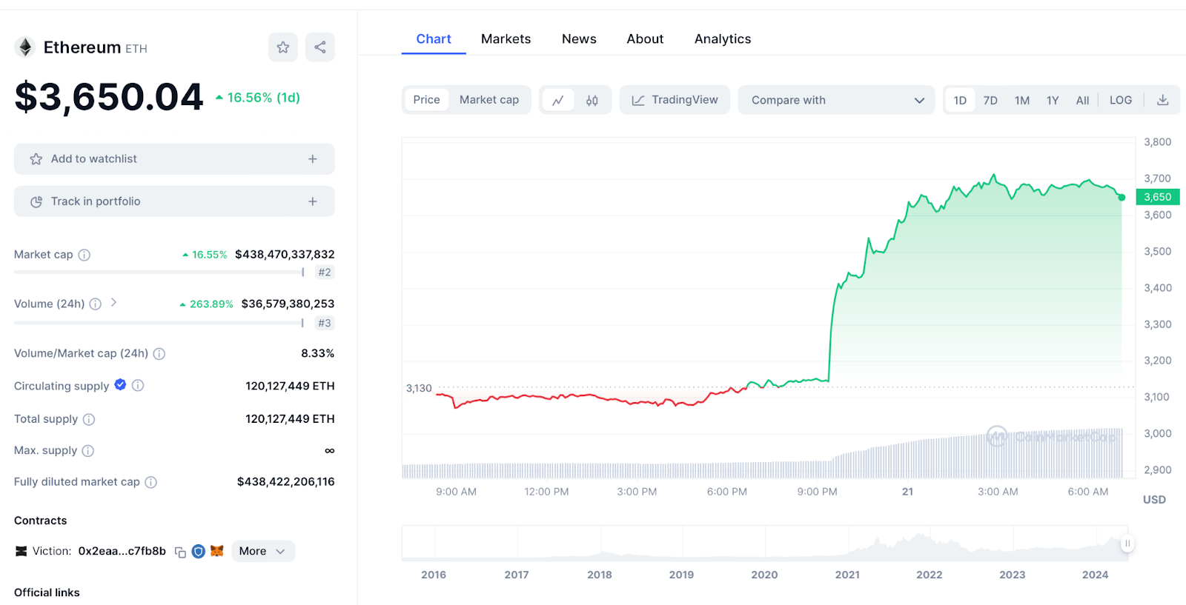Open the Compare with dropdown
Image resolution: width=1186 pixels, height=605 pixels.
pos(836,100)
